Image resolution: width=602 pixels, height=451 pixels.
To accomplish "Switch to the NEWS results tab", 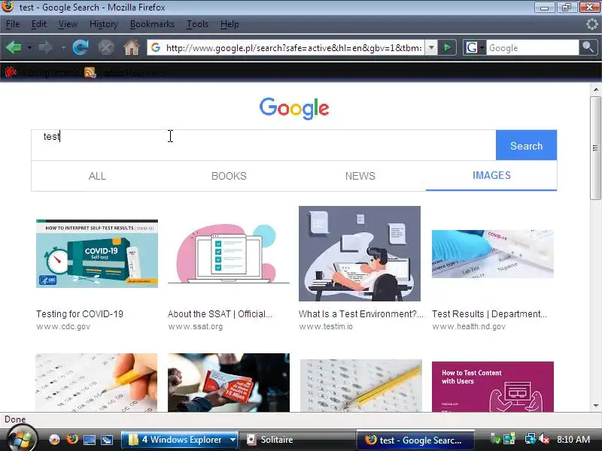I will [360, 176].
